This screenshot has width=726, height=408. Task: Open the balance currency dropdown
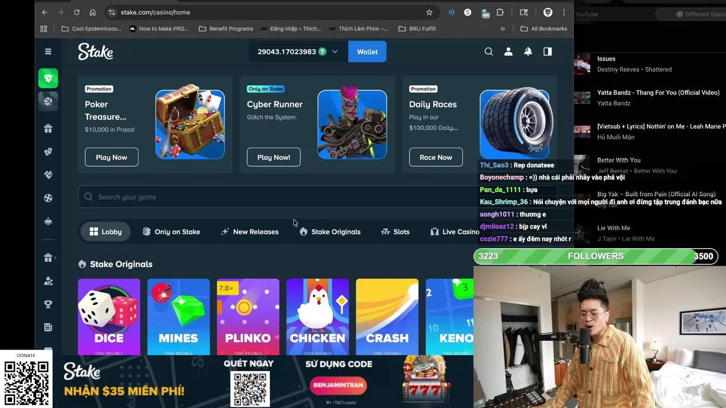[x=335, y=51]
